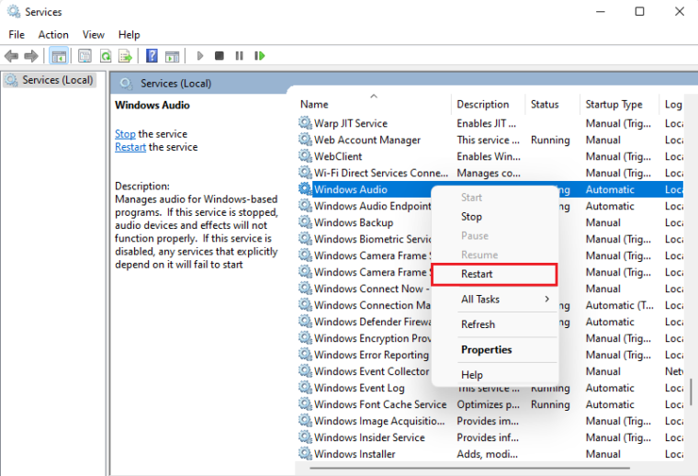The image size is (698, 476).
Task: Click the Back arrow toolbar icon
Action: (x=11, y=56)
